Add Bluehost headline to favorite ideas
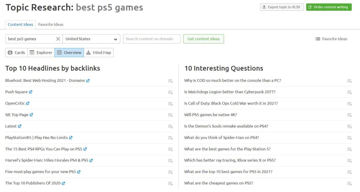 coord(170,81)
